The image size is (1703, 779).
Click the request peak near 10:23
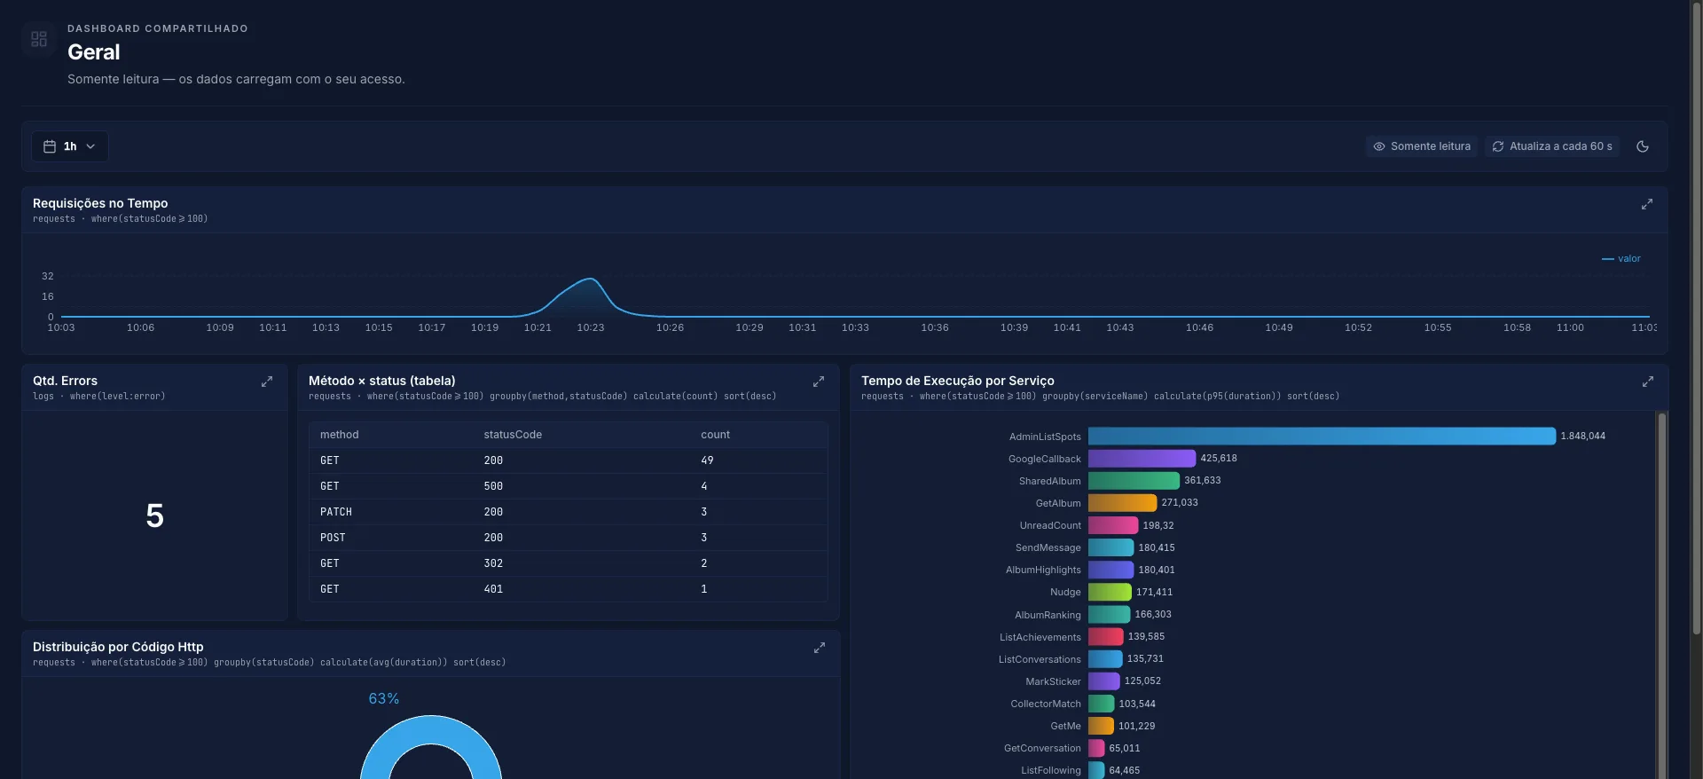(590, 279)
